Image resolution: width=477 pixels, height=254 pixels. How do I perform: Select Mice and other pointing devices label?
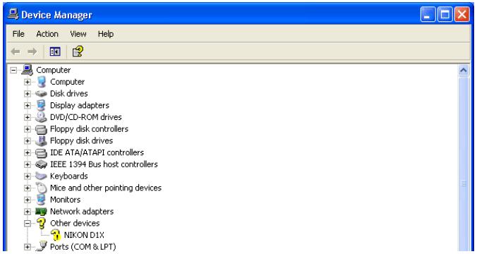pos(106,188)
